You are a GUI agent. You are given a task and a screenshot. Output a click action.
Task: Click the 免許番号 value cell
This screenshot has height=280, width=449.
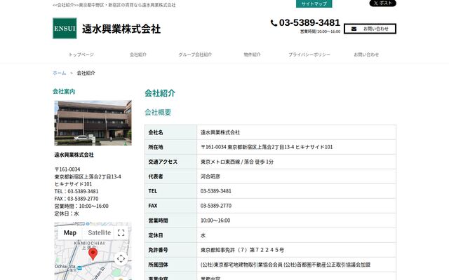[296, 250]
